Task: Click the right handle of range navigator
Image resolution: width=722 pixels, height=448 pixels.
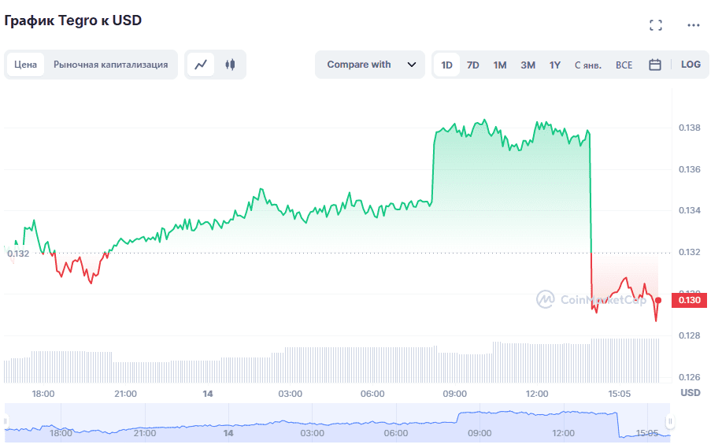Action: (x=670, y=420)
